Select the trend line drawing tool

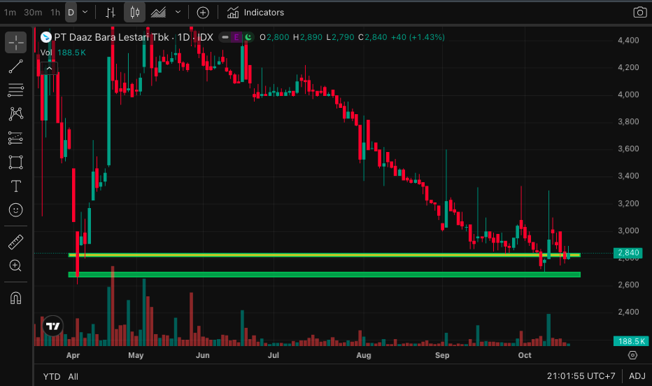pyautogui.click(x=16, y=67)
